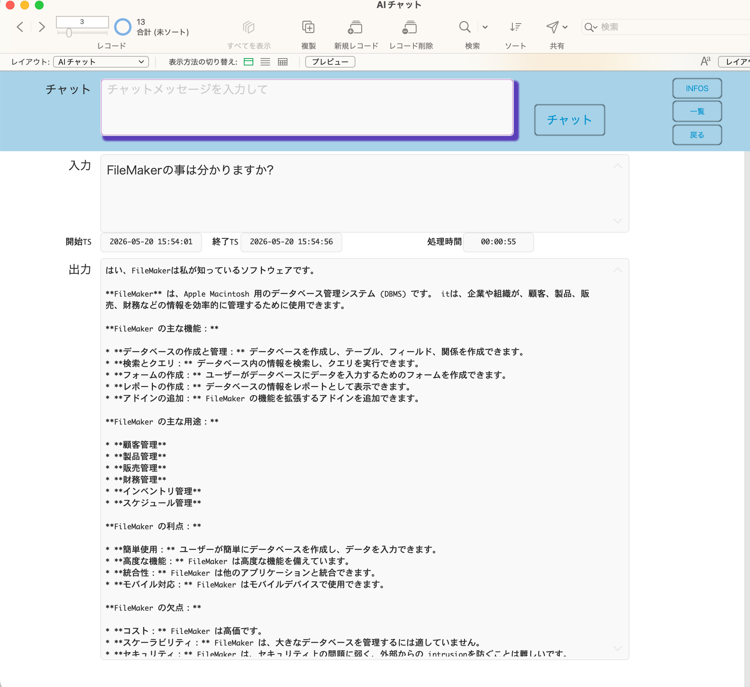Click the found set pie chart icon
This screenshot has height=687, width=750.
123,27
